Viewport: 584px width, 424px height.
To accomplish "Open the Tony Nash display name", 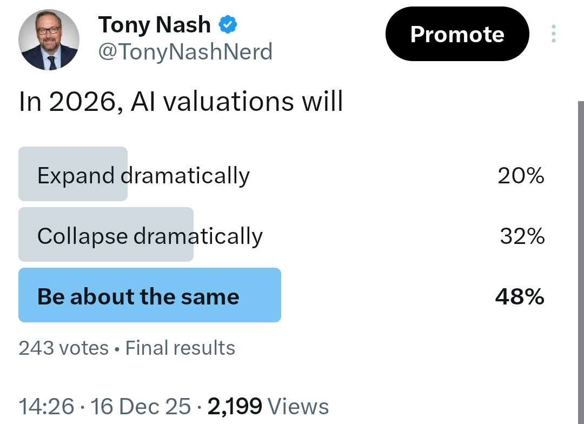I will (154, 25).
